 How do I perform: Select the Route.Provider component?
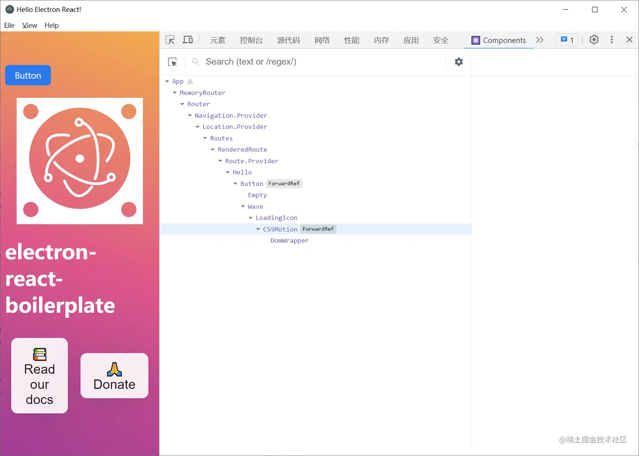[x=252, y=161]
